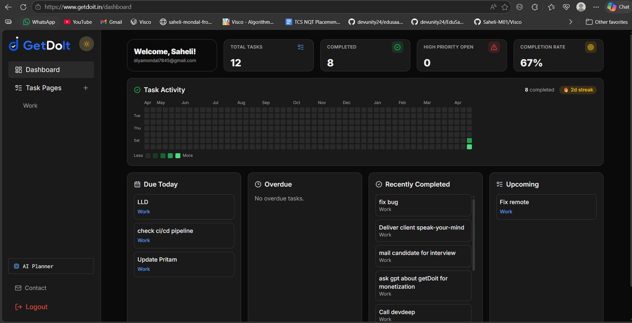The width and height of the screenshot is (632, 323).
Task: Open the Other favorites folder
Action: [x=607, y=22]
